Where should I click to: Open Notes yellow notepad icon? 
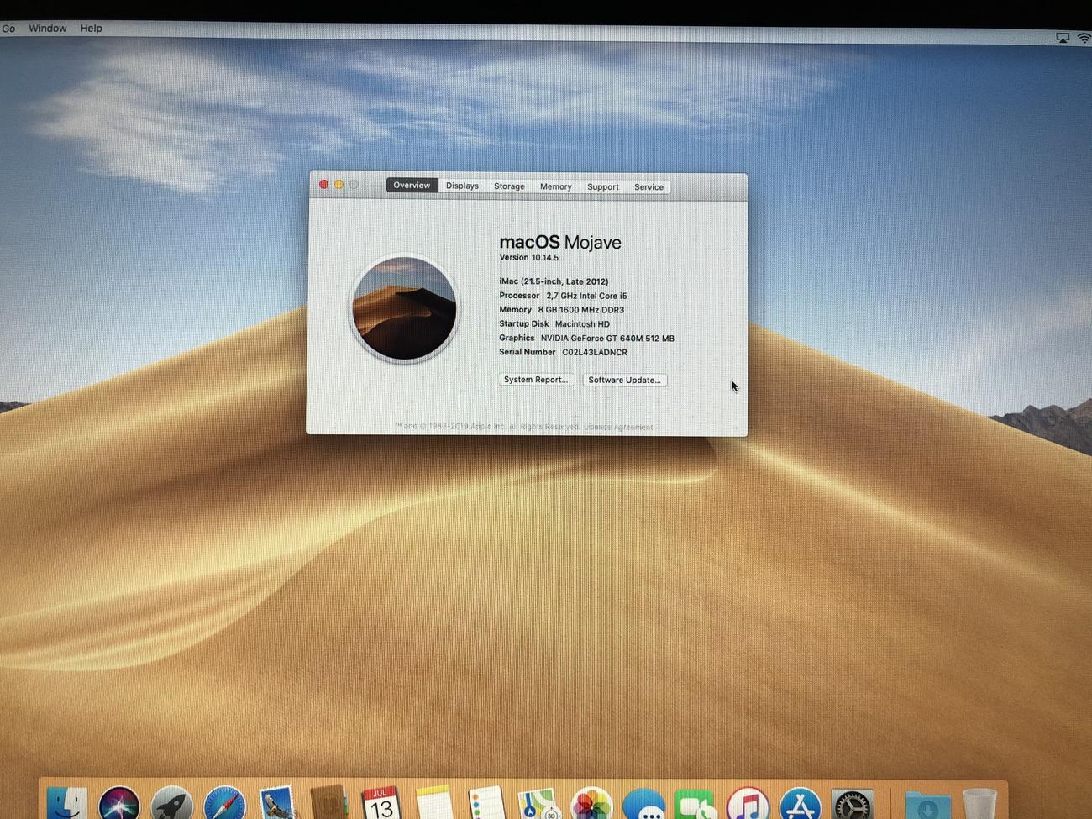434,804
